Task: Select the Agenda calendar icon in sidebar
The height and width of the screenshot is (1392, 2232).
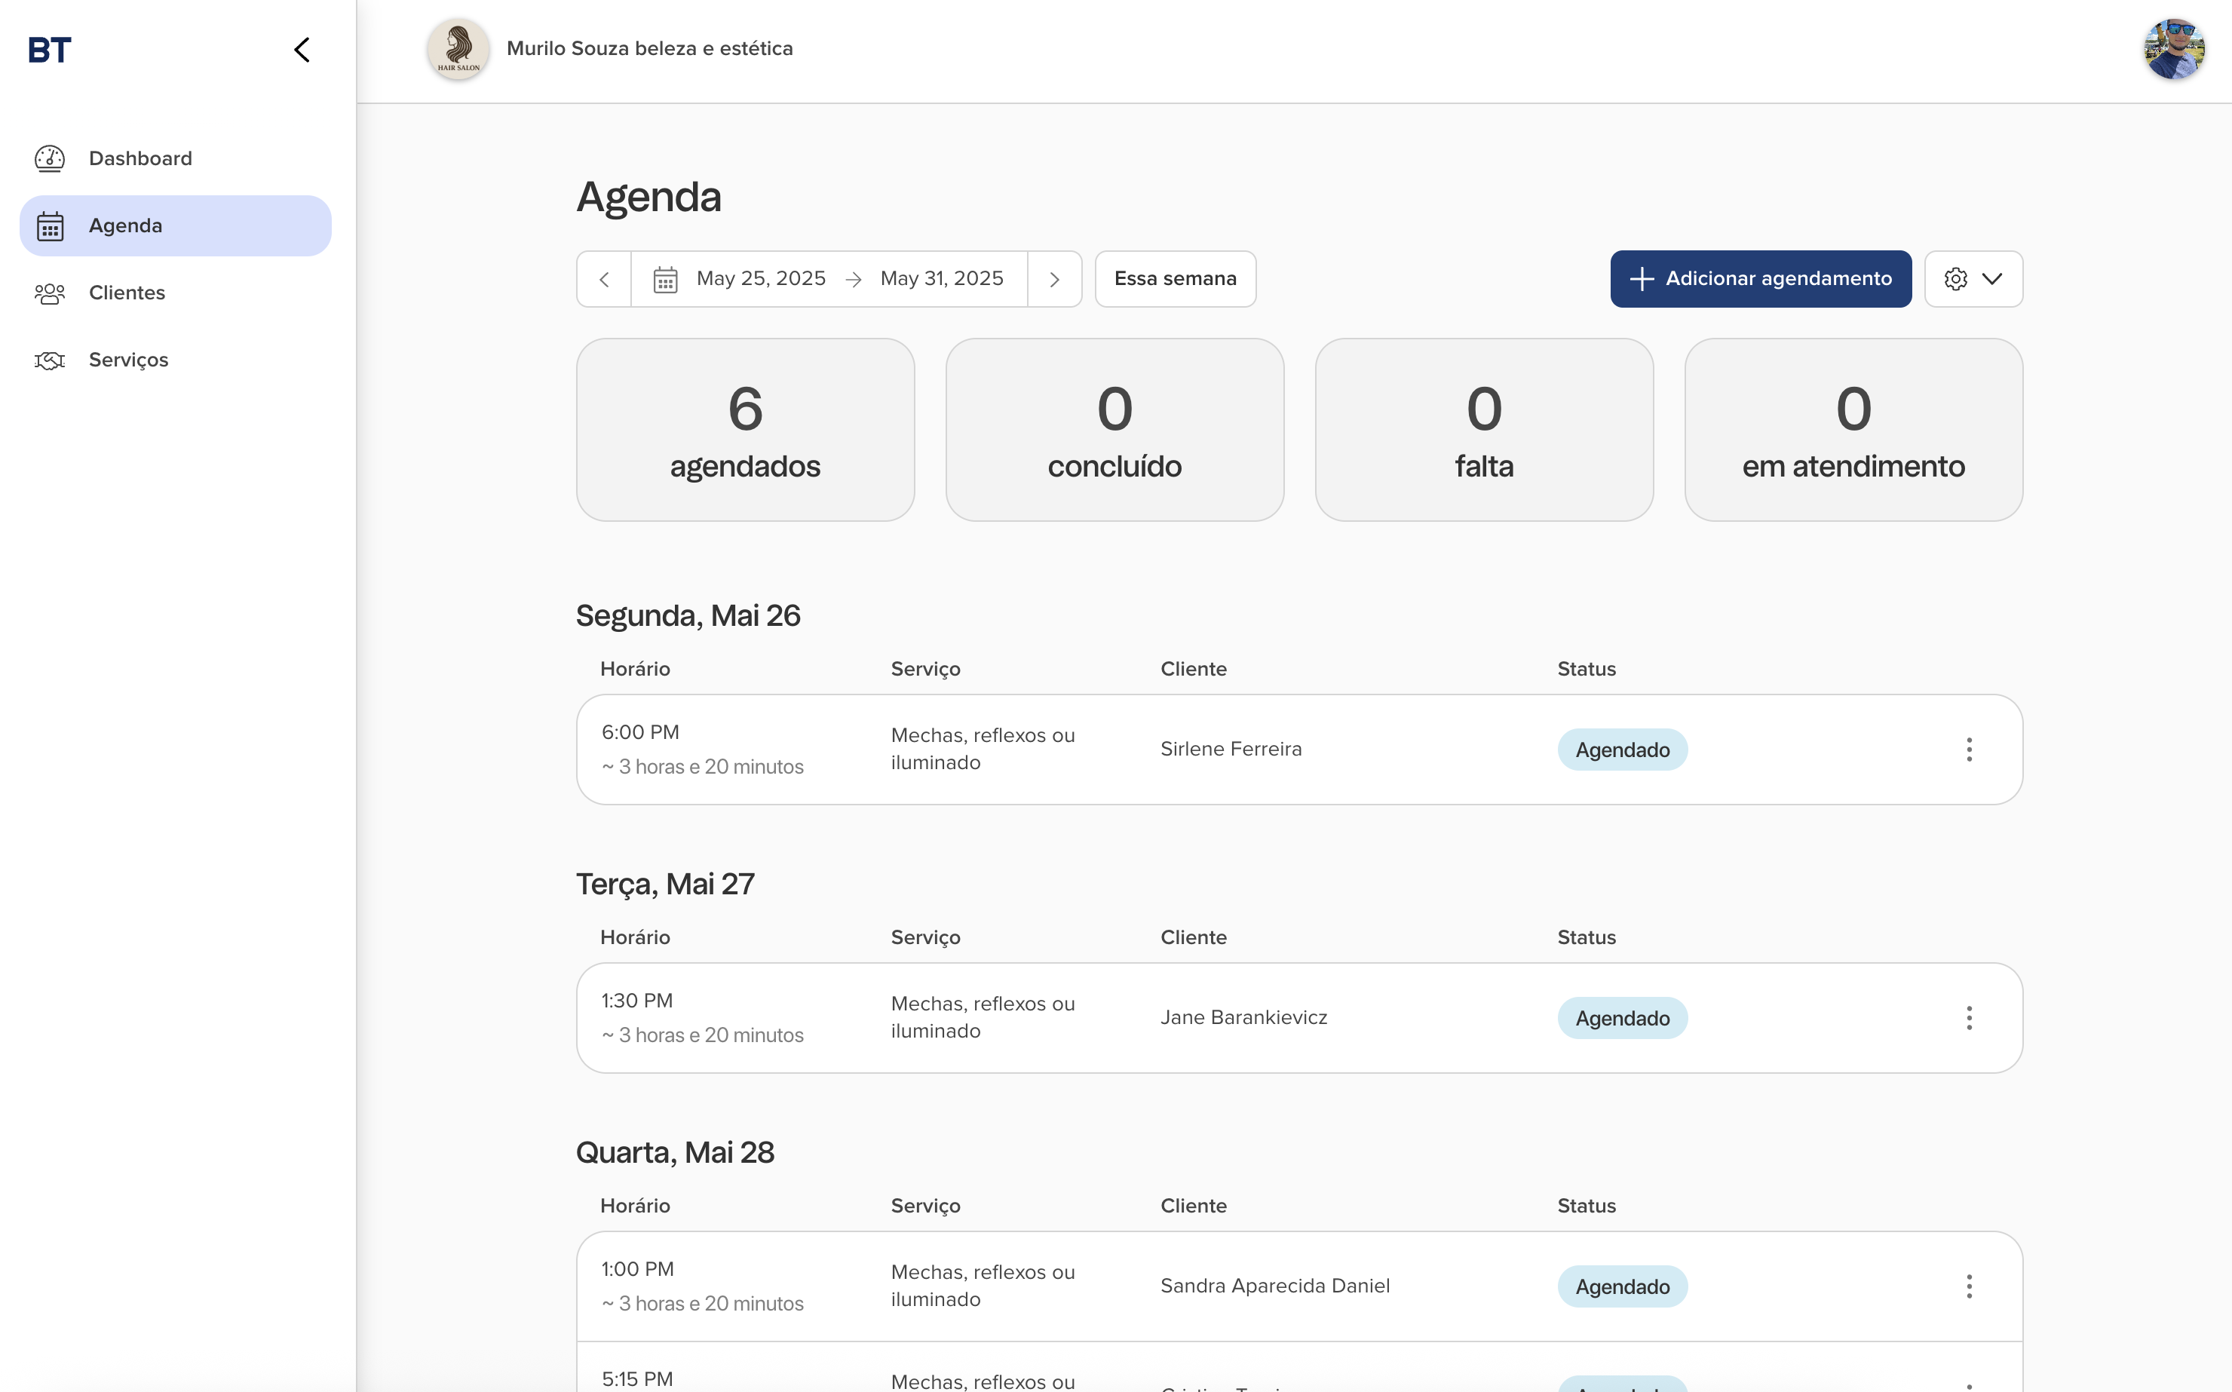Action: pyautogui.click(x=50, y=225)
